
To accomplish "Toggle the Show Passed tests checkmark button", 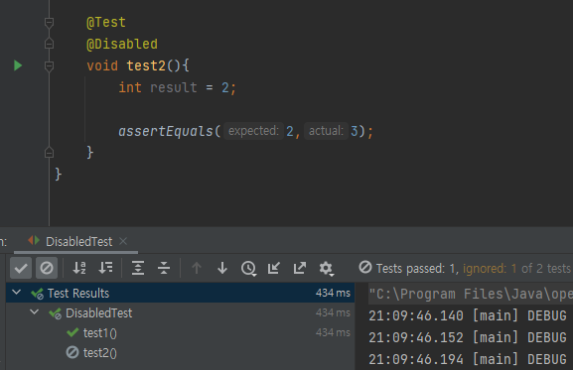I will 21,268.
